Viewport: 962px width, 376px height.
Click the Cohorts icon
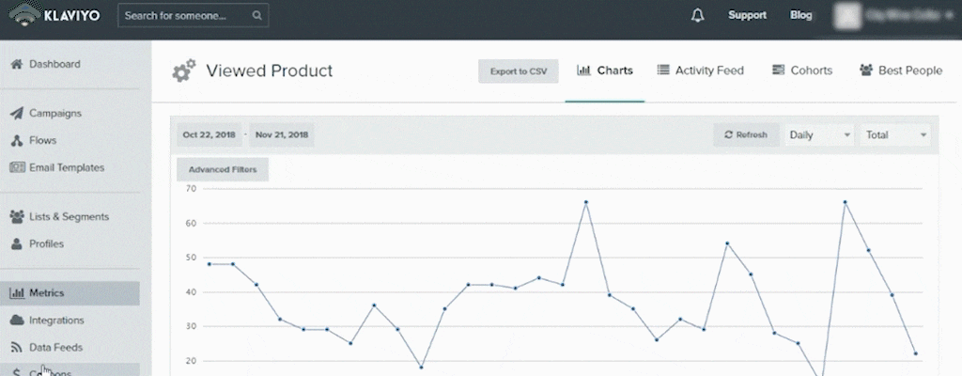tap(779, 70)
